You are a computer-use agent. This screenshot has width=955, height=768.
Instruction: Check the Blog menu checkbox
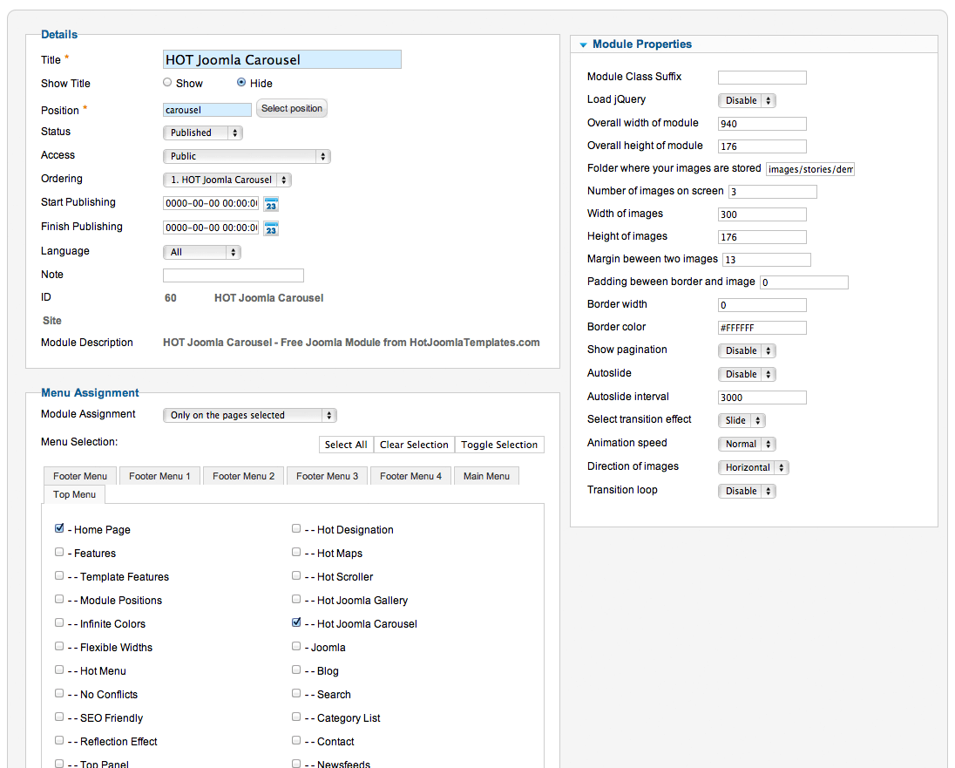pos(296,669)
